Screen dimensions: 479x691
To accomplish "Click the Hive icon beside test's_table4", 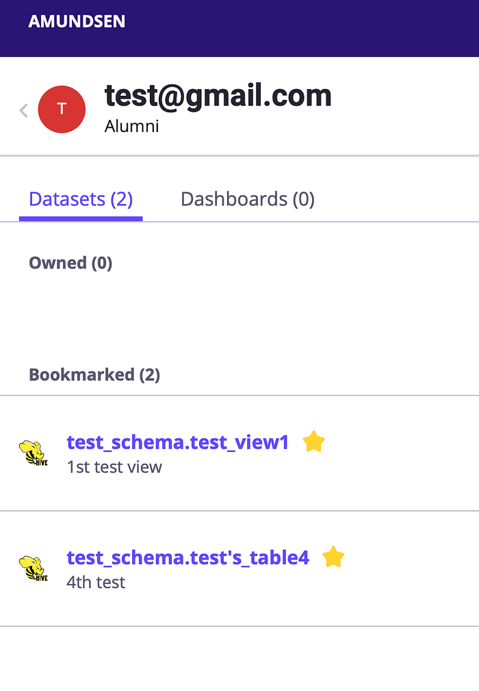I will click(33, 568).
